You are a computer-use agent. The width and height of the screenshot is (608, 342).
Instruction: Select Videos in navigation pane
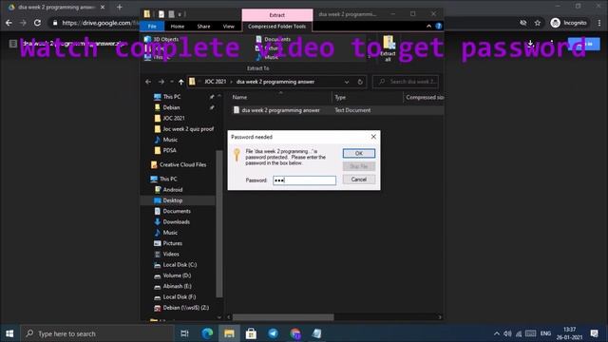pyautogui.click(x=171, y=254)
